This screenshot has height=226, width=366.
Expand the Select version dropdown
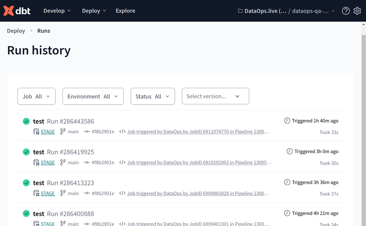[x=215, y=96]
